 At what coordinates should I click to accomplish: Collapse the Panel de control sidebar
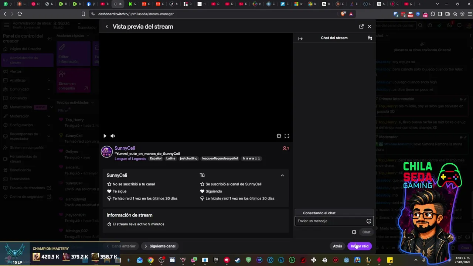[x=50, y=38]
